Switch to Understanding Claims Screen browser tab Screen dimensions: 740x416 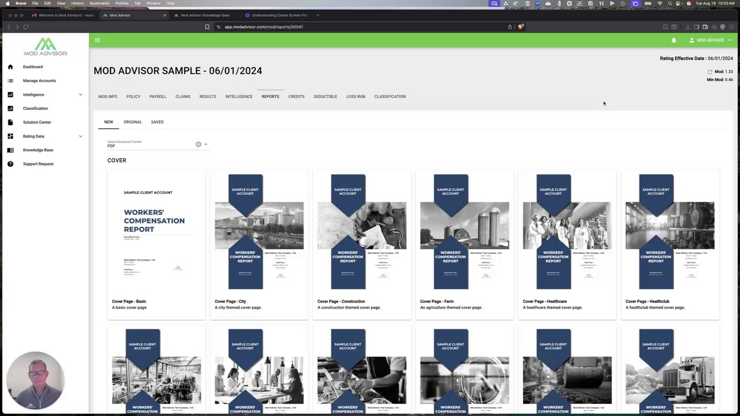click(x=277, y=15)
